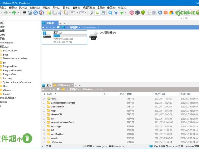This screenshot has width=199, height=149.
Task: Open the 查看(V) menu
Action: pyautogui.click(x=13, y=8)
